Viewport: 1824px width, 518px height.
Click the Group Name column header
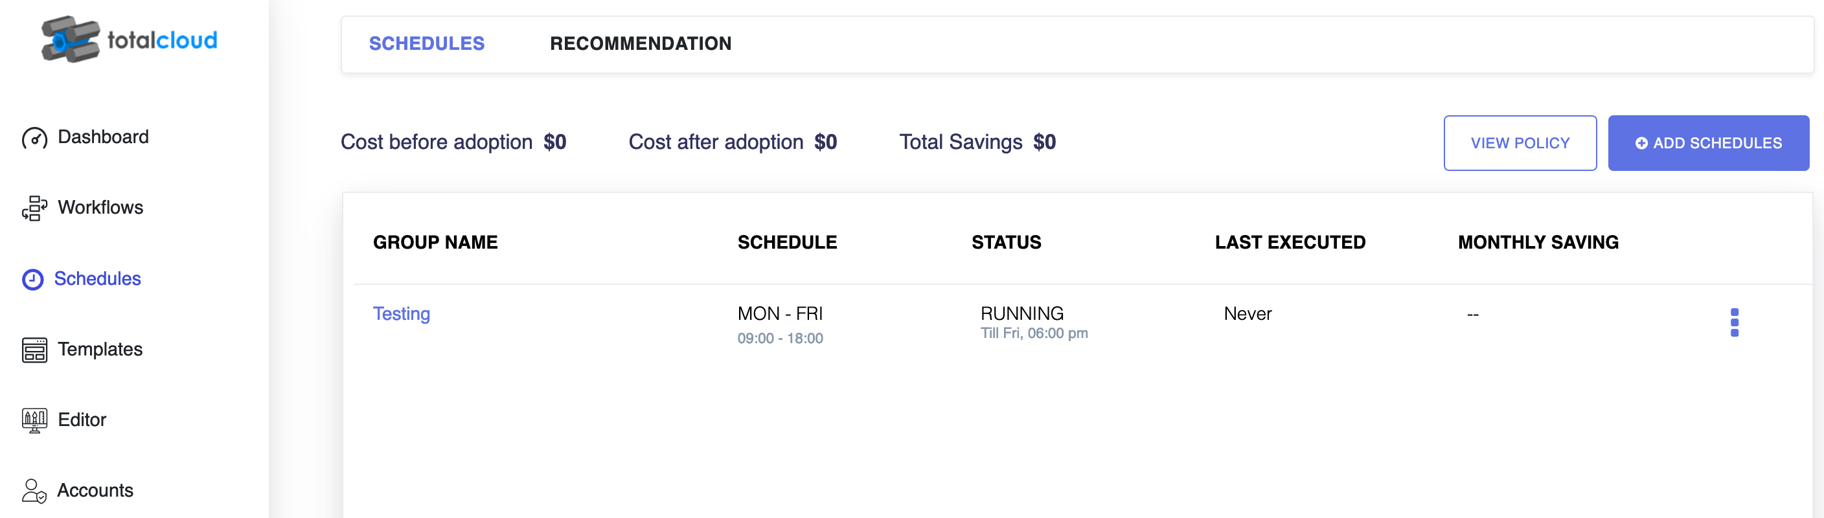(x=435, y=243)
